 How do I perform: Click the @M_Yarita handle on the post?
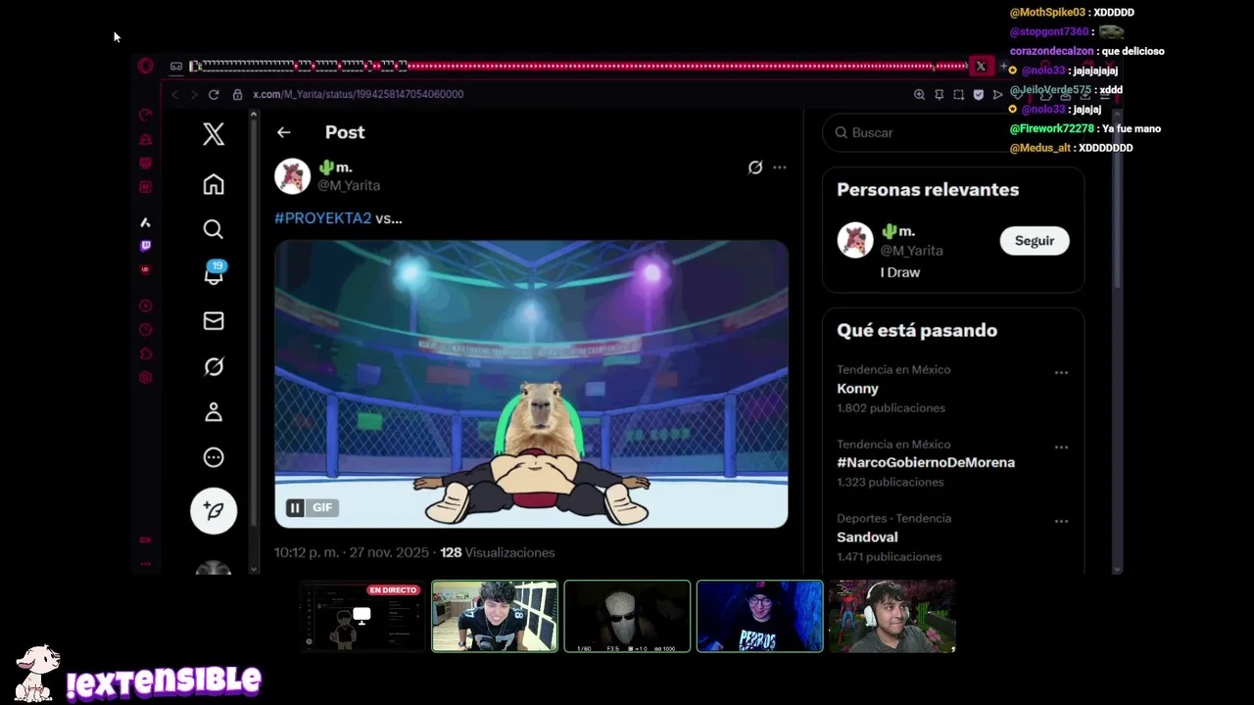point(349,185)
